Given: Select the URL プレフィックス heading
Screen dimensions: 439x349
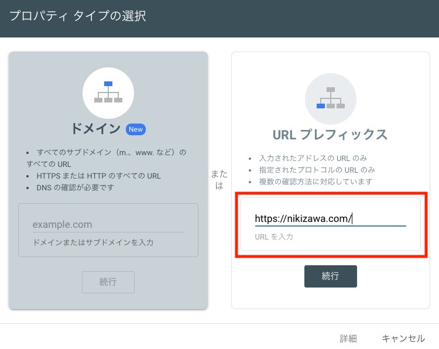Looking at the screenshot, I should (330, 135).
